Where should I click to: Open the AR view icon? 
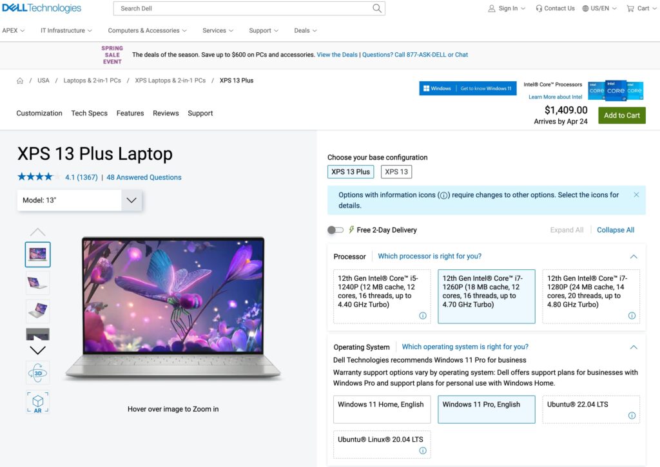(38, 403)
